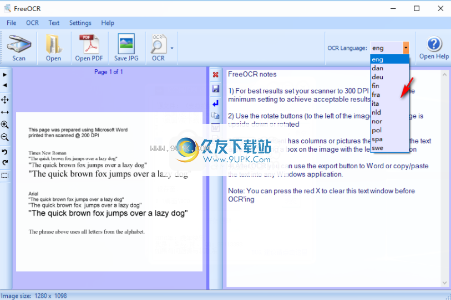This screenshot has height=300, width=451.
Task: Rotate the image counterclockwise
Action: point(4,152)
